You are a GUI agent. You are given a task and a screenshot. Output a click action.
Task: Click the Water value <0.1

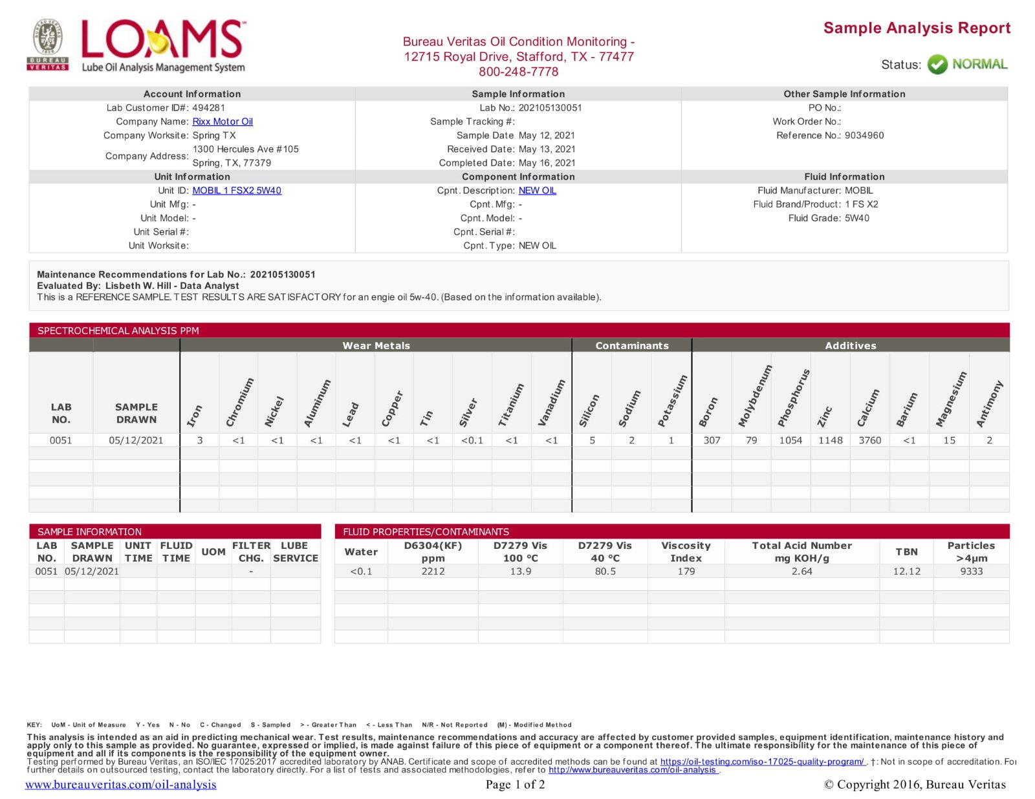361,571
